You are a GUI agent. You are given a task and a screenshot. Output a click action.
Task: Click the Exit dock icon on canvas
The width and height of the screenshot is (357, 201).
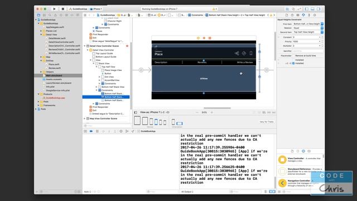210,38
